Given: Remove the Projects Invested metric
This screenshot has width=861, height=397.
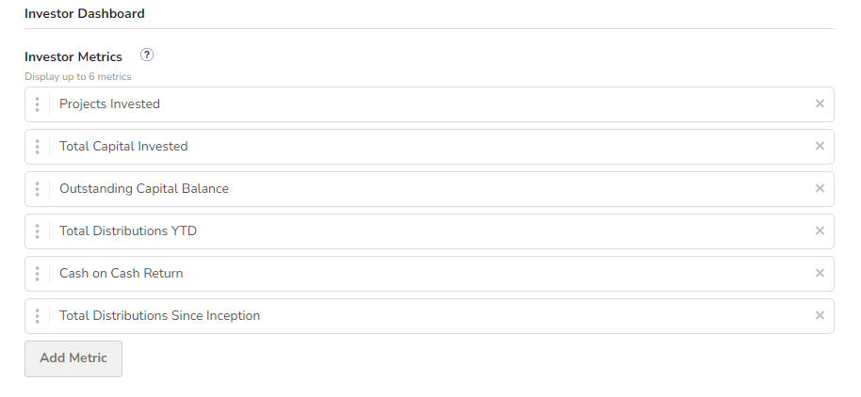Looking at the screenshot, I should pyautogui.click(x=820, y=103).
